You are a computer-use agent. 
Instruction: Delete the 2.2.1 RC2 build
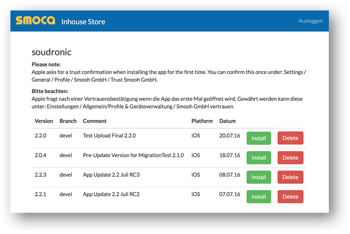[x=290, y=197]
